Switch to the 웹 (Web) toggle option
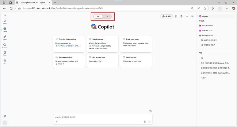Screen dimensions: 237x127 [107, 17]
